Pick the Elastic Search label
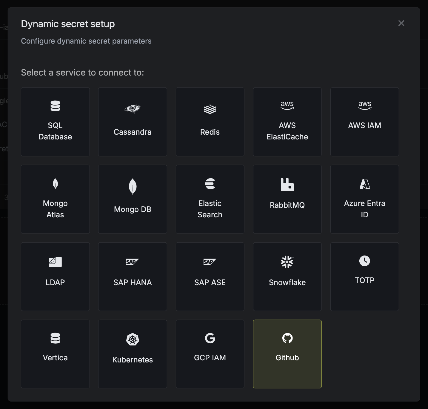 tap(210, 209)
